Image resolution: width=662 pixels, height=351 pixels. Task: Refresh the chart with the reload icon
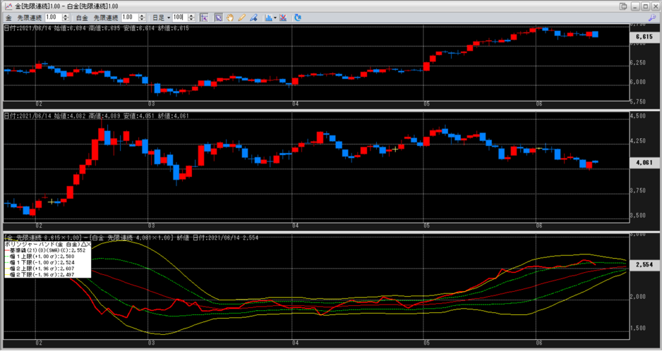(x=297, y=17)
